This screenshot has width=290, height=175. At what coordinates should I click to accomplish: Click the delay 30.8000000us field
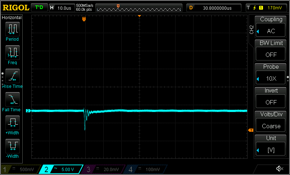[x=214, y=8]
